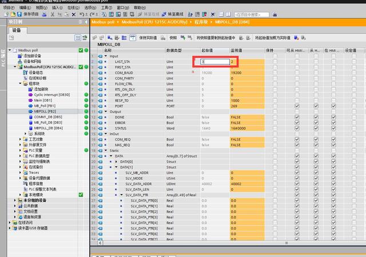This screenshot has width=366, height=257.
Task: Click the redo arrow icon
Action: click(x=93, y=14)
